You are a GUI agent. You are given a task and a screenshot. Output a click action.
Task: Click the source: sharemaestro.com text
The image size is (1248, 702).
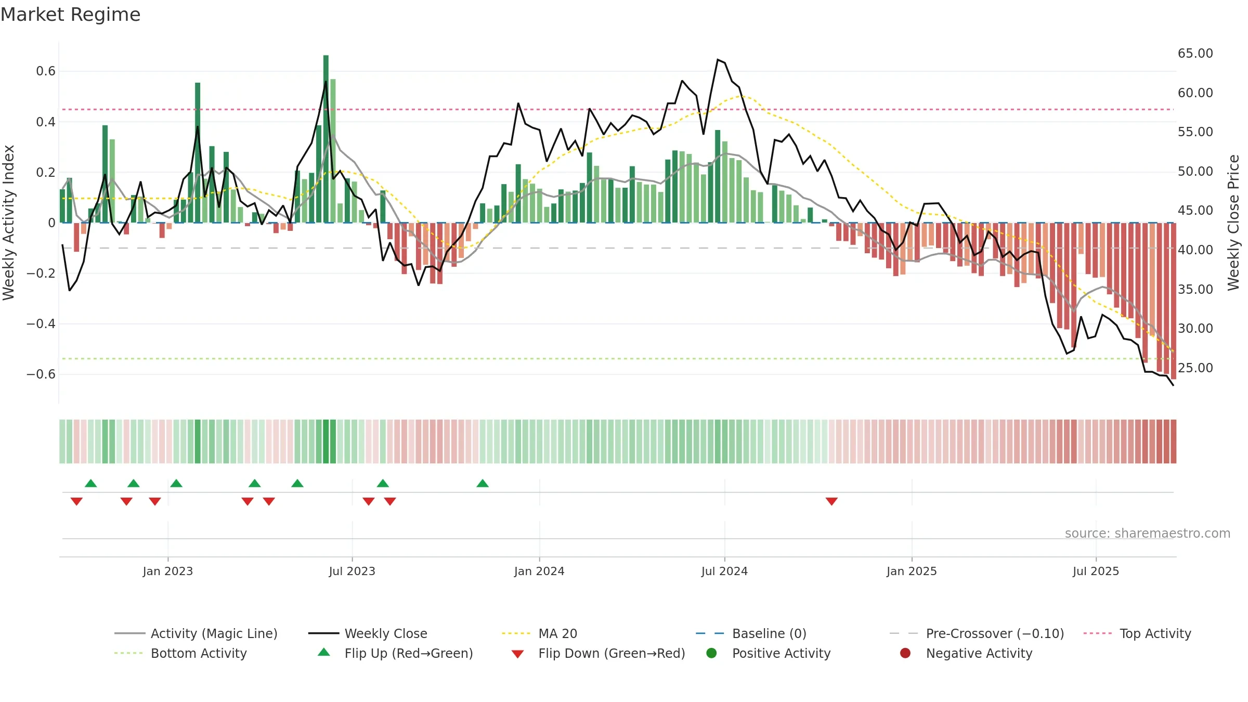click(1148, 533)
